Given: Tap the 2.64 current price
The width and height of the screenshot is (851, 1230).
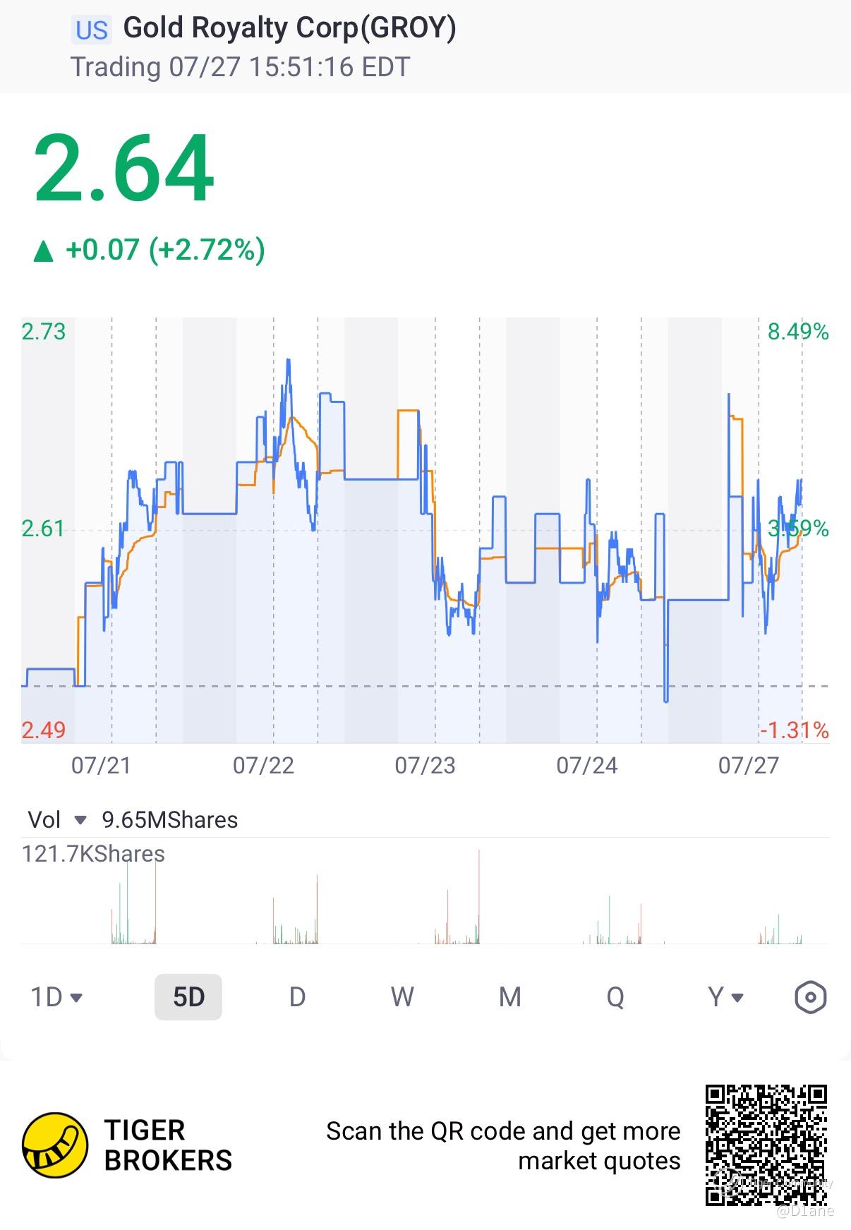Looking at the screenshot, I should pyautogui.click(x=124, y=169).
